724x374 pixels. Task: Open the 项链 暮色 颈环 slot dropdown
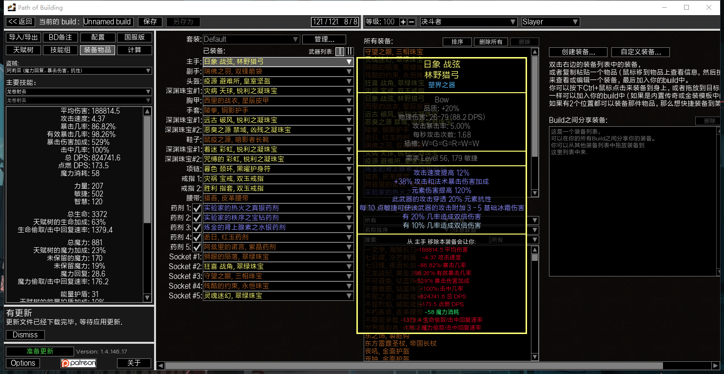278,169
